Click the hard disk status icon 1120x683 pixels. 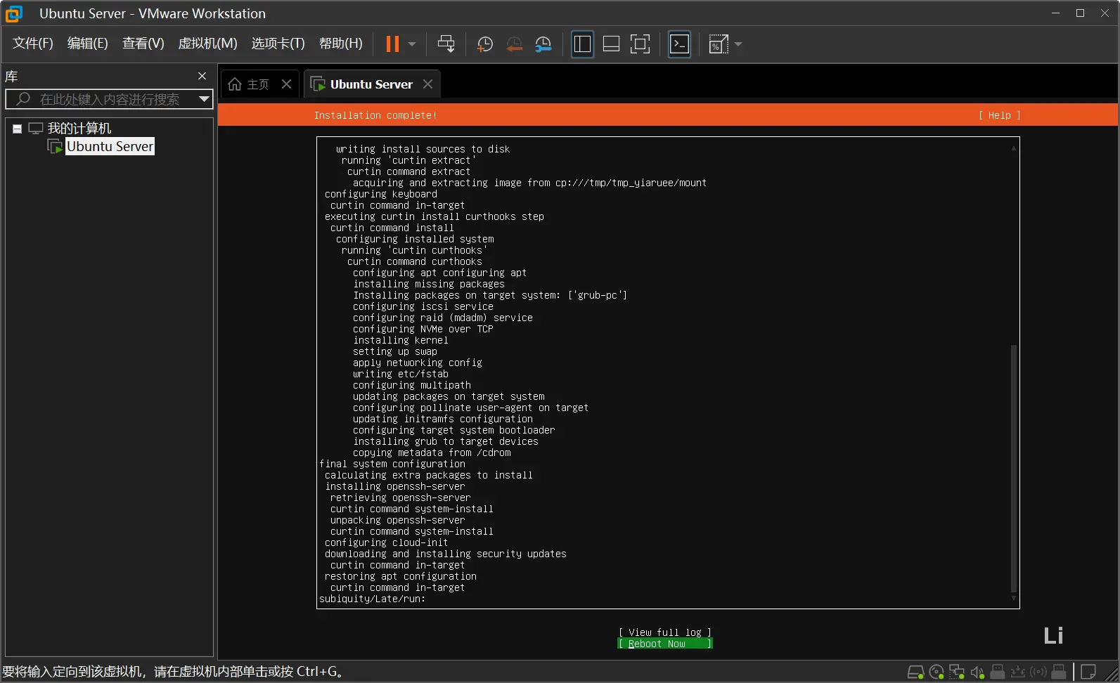pyautogui.click(x=915, y=672)
